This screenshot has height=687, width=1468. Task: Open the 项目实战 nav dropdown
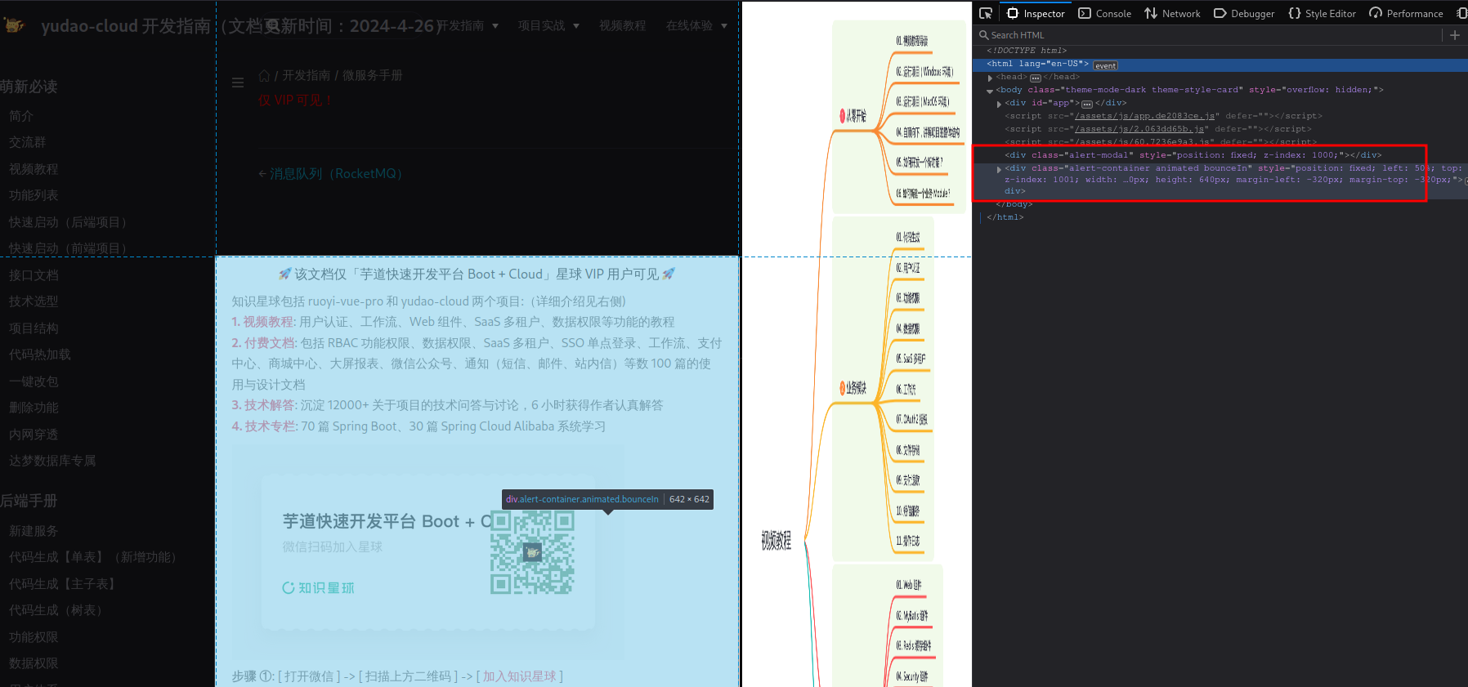point(548,25)
